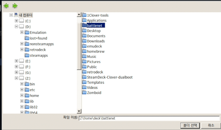Viewport: 221px width, 130px height.
Task: Expand the lib32 folder node
Action: [x=22, y=107]
